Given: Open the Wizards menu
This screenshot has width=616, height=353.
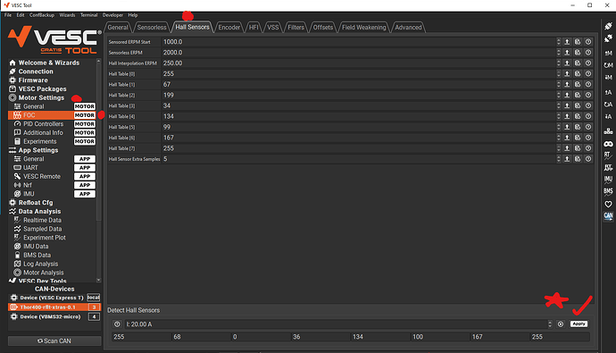Looking at the screenshot, I should [67, 15].
